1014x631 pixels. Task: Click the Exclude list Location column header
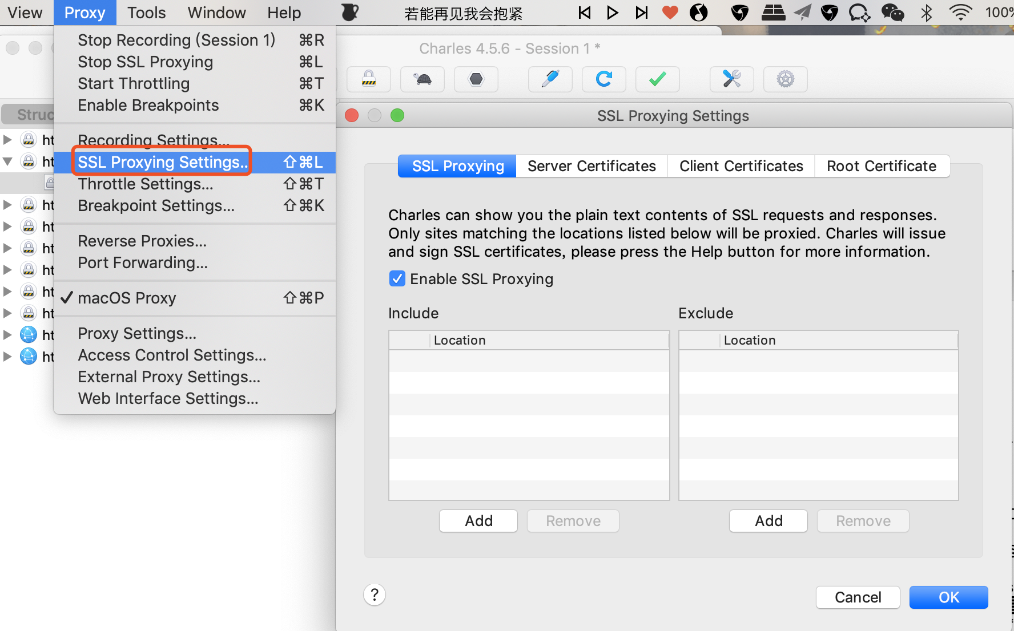point(839,341)
